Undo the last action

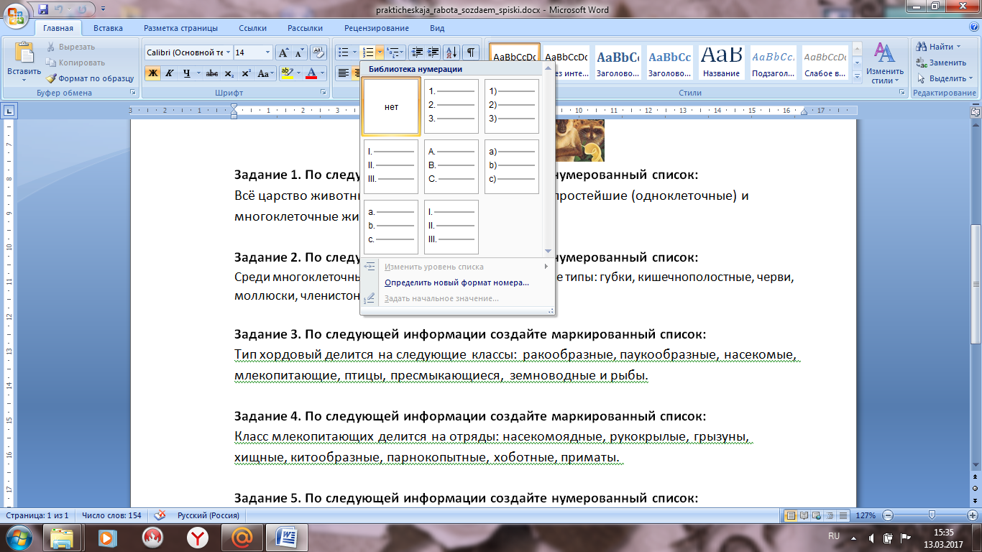(60, 10)
